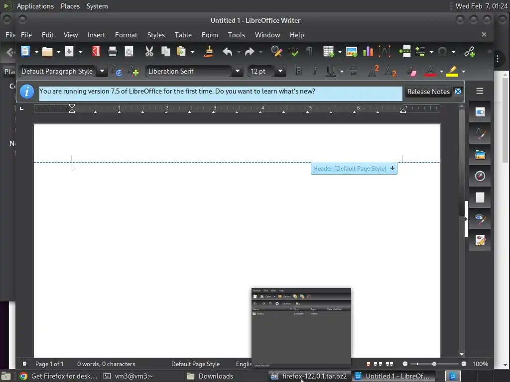Expand font color palette arrow
The height and width of the screenshot is (382, 510).
tap(441, 72)
